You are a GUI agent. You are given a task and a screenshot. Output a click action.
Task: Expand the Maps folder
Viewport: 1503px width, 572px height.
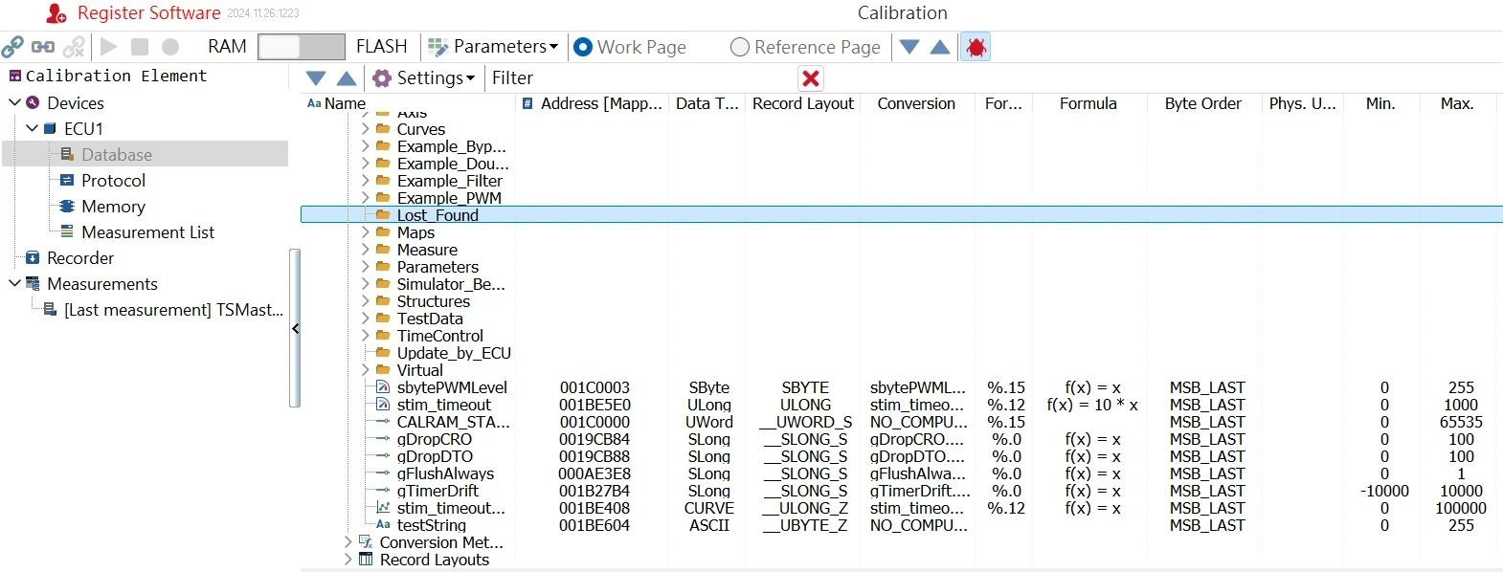click(365, 232)
